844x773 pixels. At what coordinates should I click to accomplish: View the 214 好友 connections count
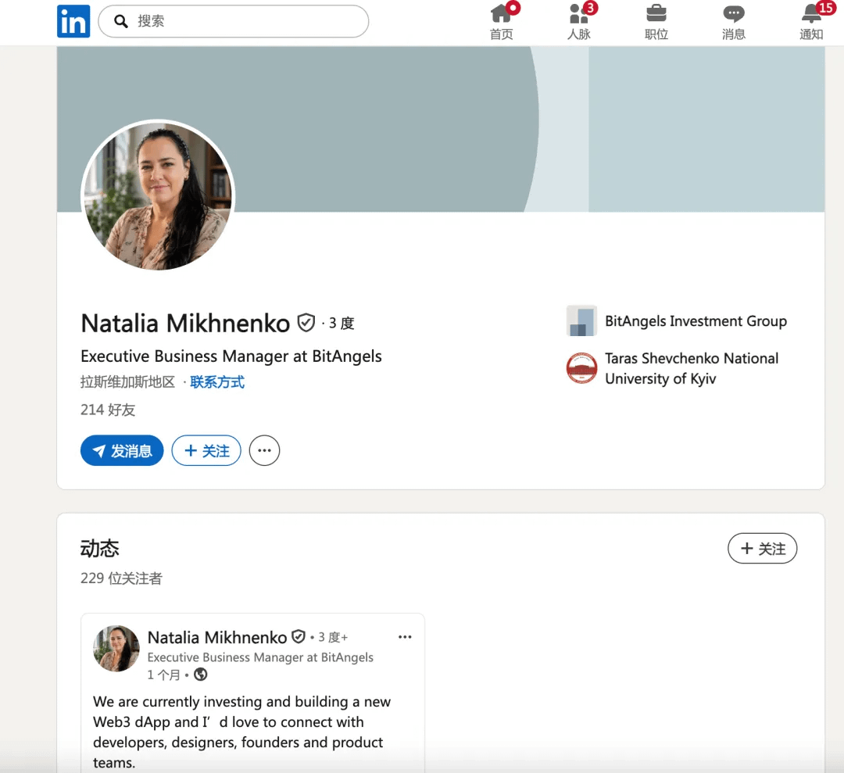coord(108,410)
